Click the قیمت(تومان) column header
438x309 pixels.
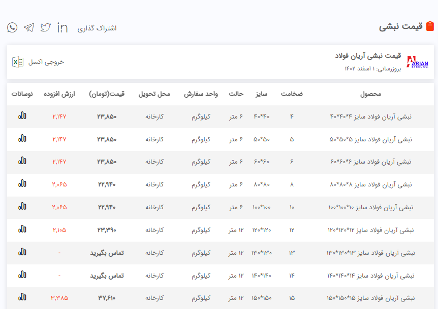(x=107, y=94)
